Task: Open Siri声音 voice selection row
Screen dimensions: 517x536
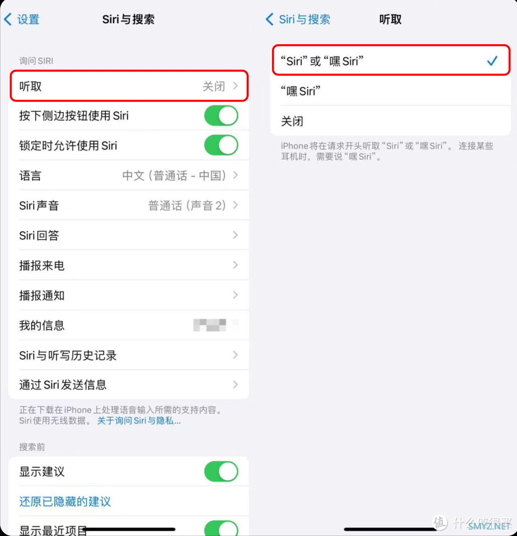Action: point(129,205)
